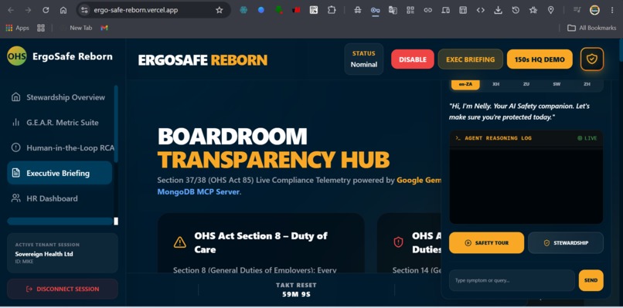Click the QR code extension icon
The height and width of the screenshot is (308, 623).
pyautogui.click(x=314, y=10)
